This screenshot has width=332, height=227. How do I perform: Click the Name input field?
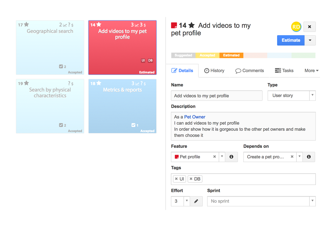click(217, 96)
